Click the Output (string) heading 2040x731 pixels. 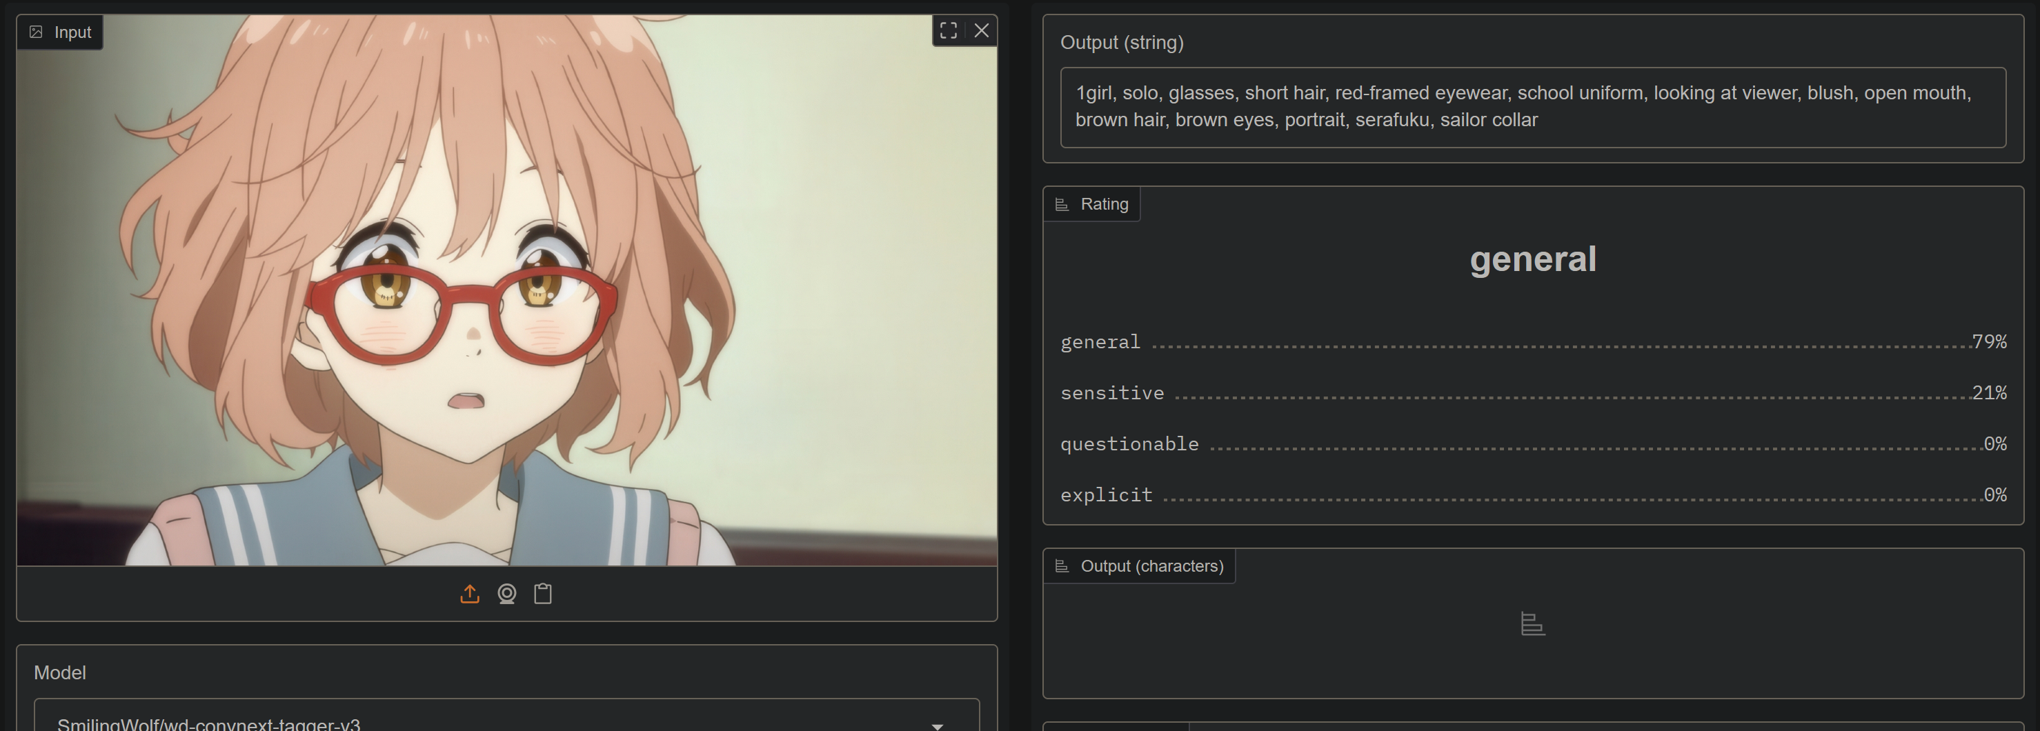[x=1122, y=43]
